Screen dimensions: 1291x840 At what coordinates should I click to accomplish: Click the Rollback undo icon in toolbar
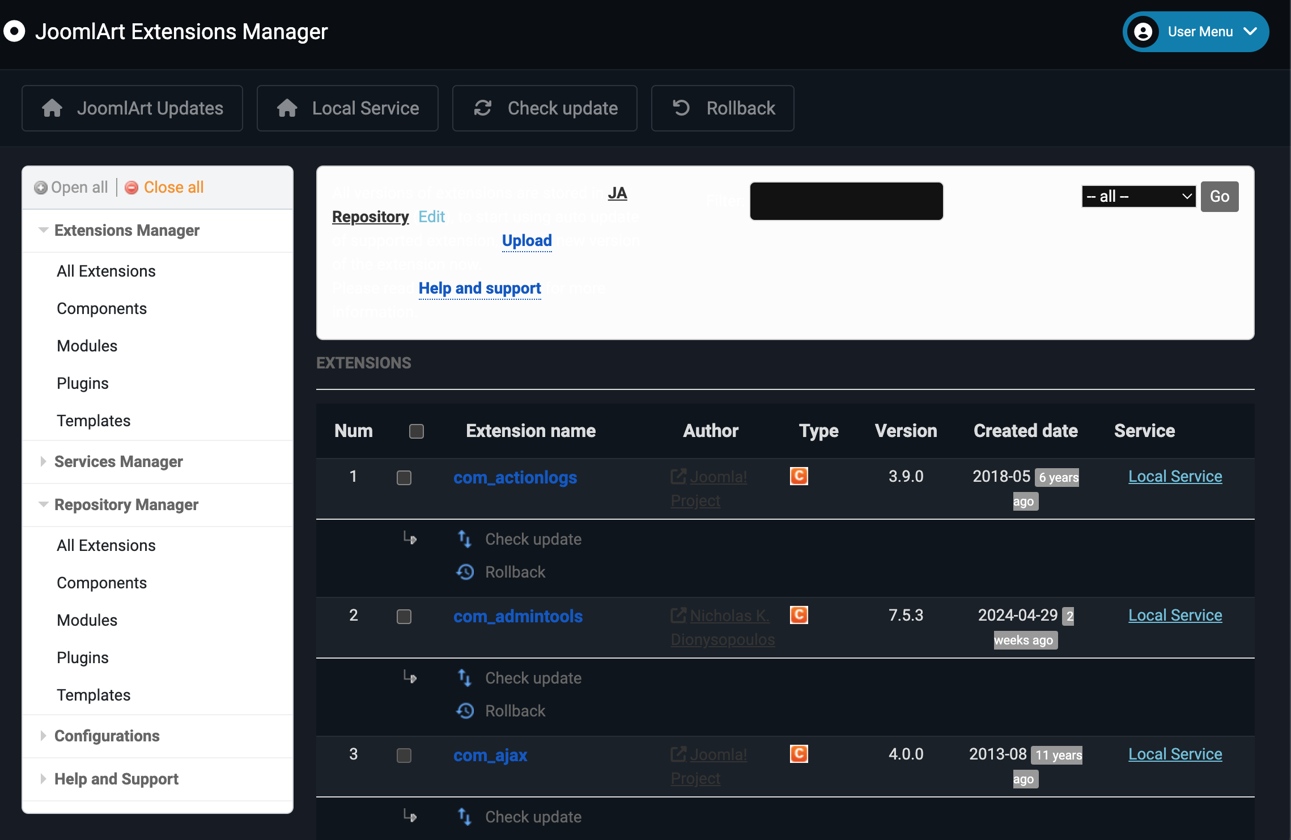point(681,108)
